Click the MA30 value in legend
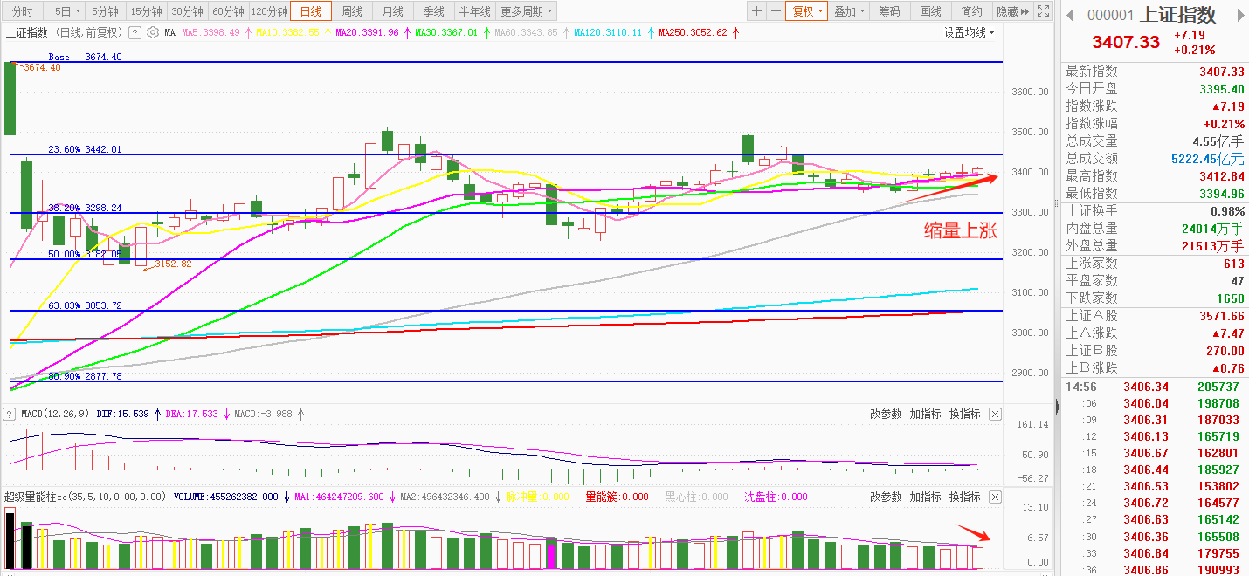The height and width of the screenshot is (576, 1249). click(446, 32)
